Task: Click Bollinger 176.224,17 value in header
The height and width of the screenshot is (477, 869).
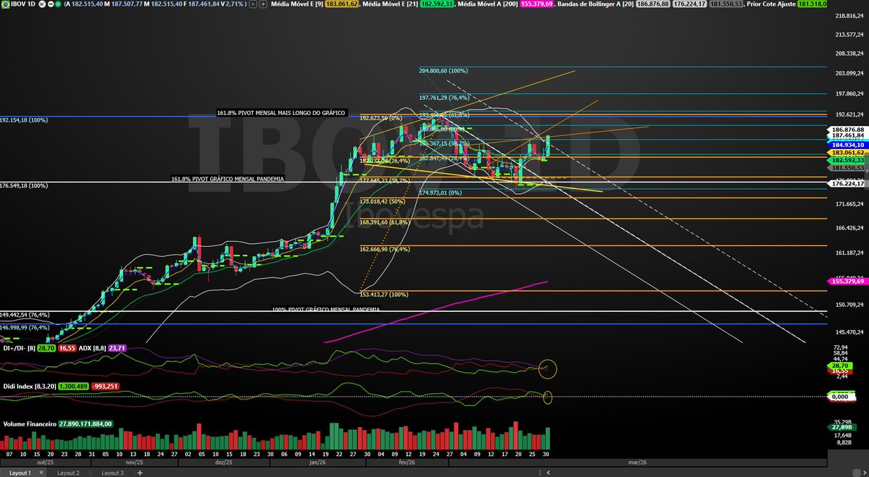Action: tap(689, 4)
